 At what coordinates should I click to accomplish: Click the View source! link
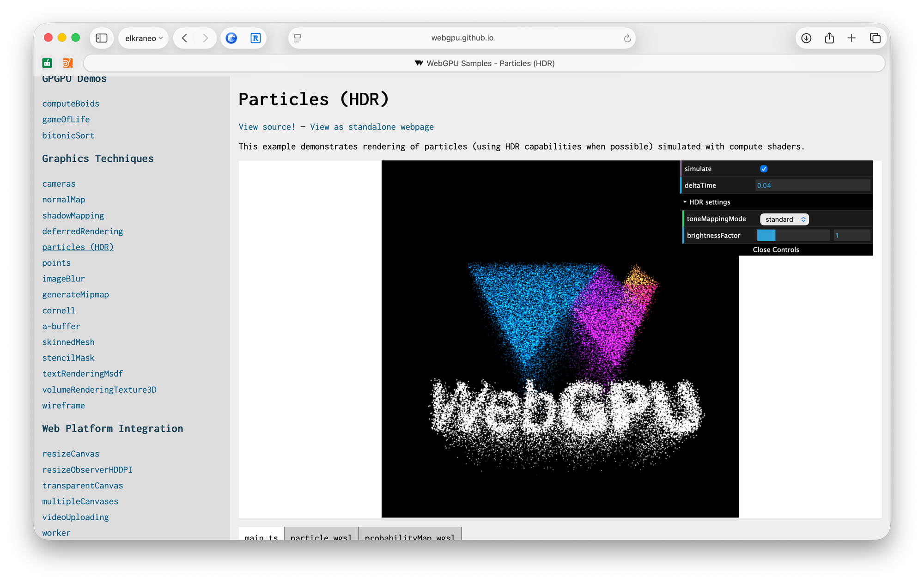tap(267, 127)
